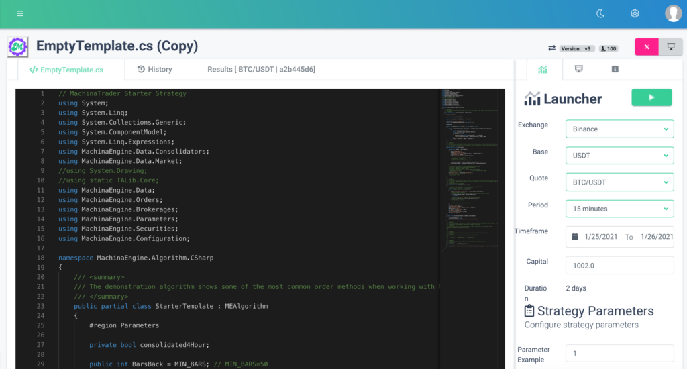
Task: Open the hamburger navigation menu
Action: tap(20, 13)
